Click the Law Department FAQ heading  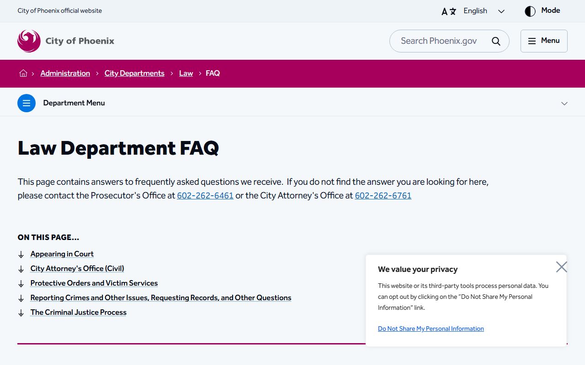coord(118,148)
